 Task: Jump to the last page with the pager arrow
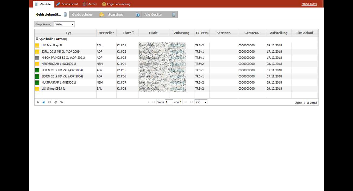click(x=191, y=102)
